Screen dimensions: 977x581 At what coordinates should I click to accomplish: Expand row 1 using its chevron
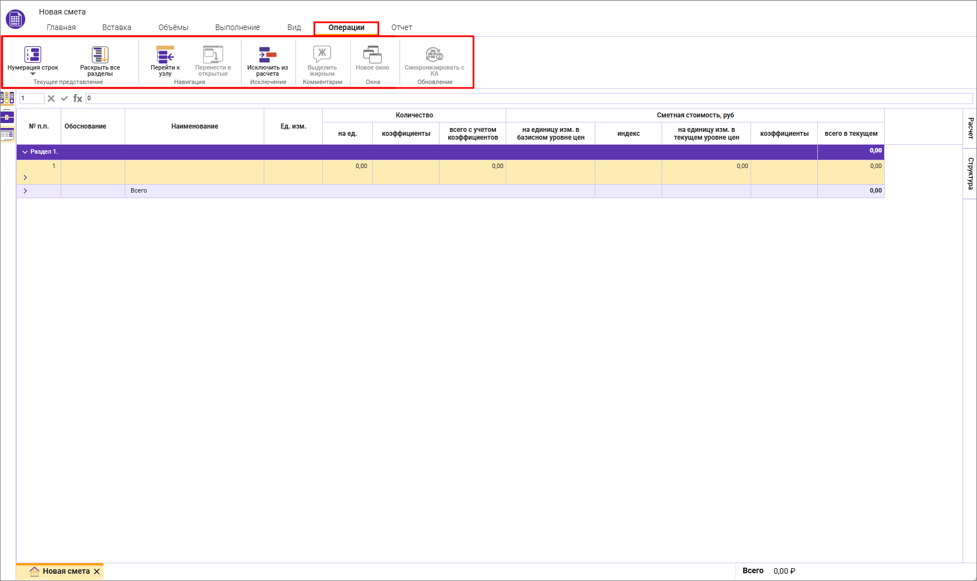[x=25, y=178]
